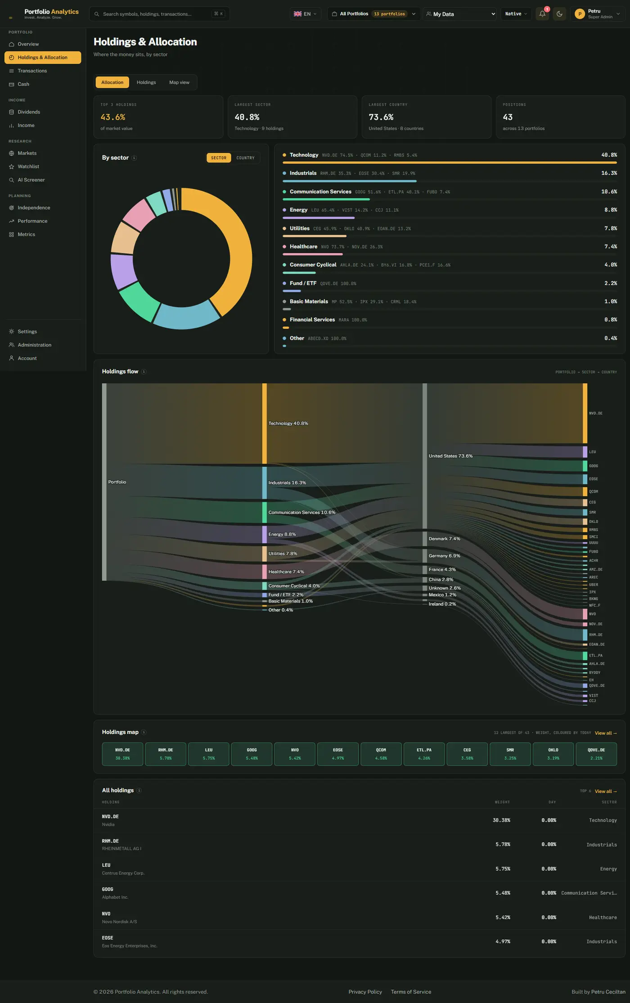The image size is (630, 1003).
Task: Switch the chart to Sector view
Action: click(x=219, y=158)
